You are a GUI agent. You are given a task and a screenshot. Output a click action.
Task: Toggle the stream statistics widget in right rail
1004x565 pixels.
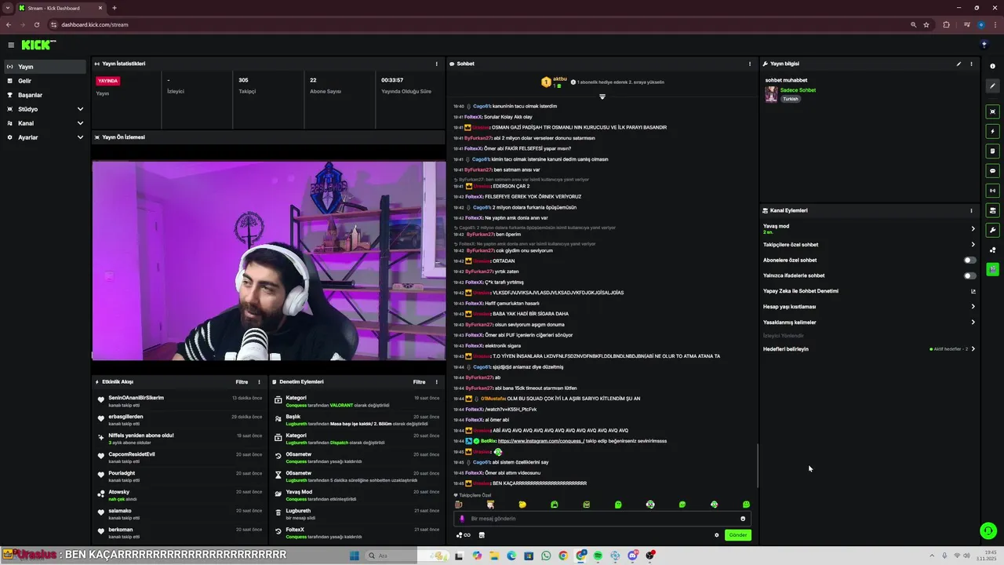coord(992,190)
